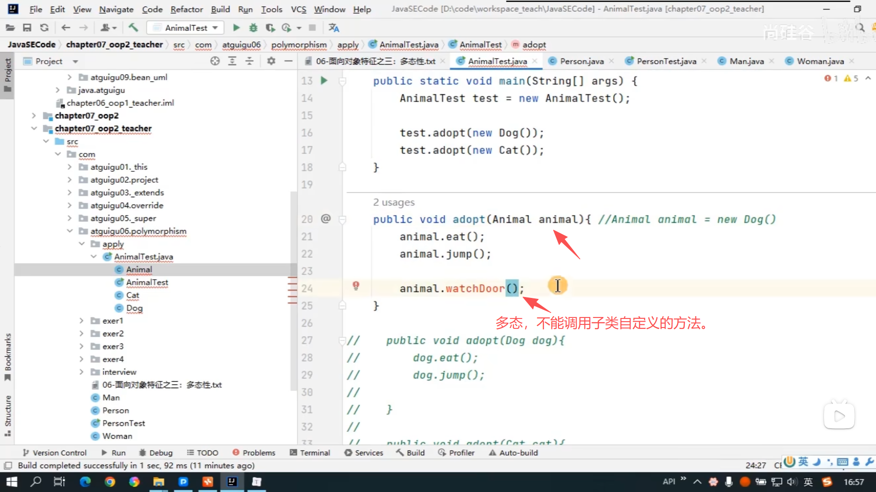Screen dimensions: 876x492
Task: Collapse the atguigu06.polymorphism package
Action: [x=70, y=231]
